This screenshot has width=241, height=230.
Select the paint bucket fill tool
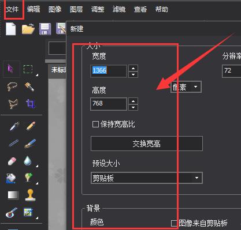(11, 178)
